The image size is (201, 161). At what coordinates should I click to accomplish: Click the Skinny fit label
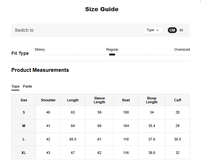coord(40,49)
